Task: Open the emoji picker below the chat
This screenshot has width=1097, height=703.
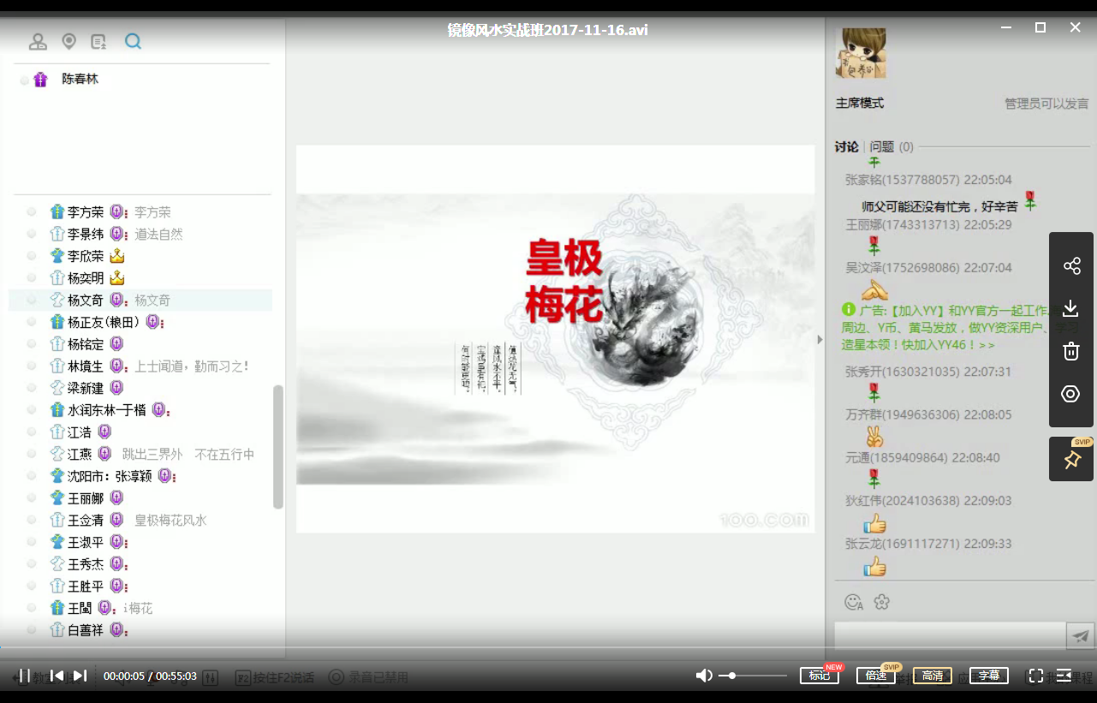Action: coord(853,602)
